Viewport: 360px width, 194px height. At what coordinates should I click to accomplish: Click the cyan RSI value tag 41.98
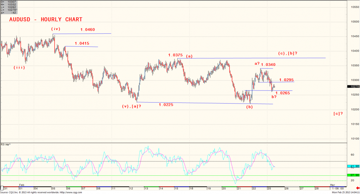[353, 166]
